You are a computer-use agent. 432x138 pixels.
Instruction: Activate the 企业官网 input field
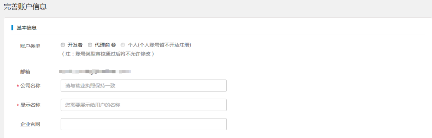[x=144, y=124]
